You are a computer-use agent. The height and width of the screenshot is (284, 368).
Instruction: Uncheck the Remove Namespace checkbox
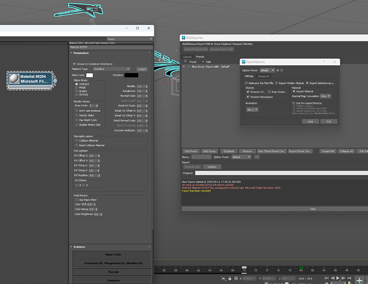(248, 97)
